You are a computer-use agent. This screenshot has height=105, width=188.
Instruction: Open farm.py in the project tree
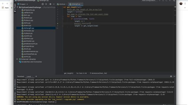[27, 15]
